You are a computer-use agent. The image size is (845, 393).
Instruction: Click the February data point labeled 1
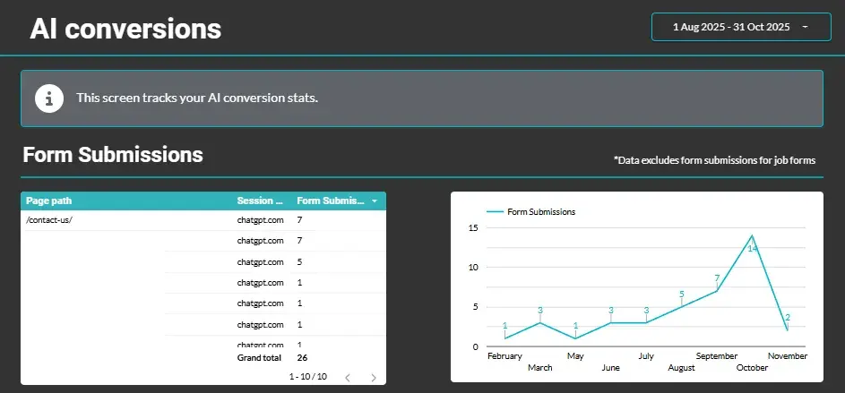tap(505, 338)
